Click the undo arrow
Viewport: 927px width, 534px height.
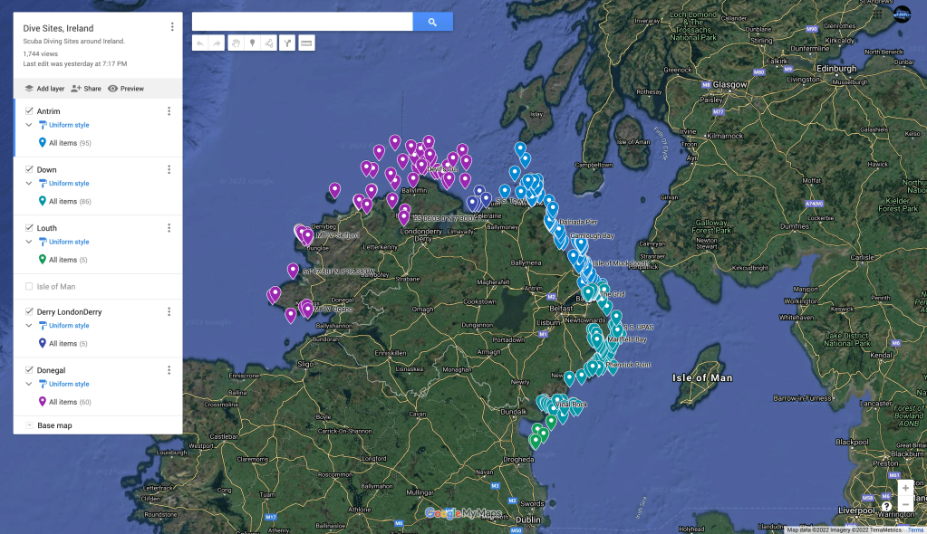click(x=200, y=43)
